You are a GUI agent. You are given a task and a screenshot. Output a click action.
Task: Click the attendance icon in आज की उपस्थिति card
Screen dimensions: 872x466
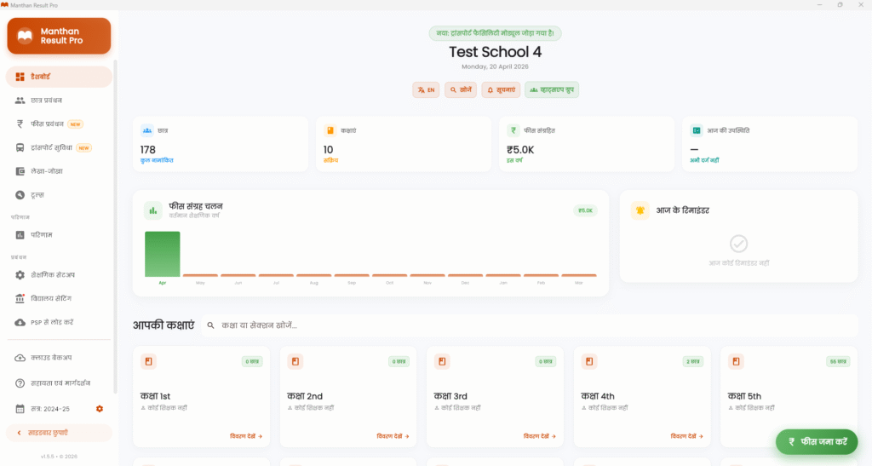coord(696,130)
